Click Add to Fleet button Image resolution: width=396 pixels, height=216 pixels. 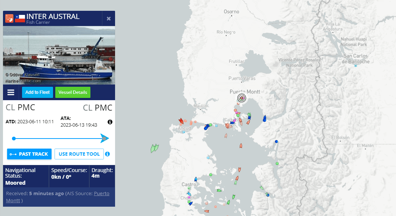click(x=37, y=92)
